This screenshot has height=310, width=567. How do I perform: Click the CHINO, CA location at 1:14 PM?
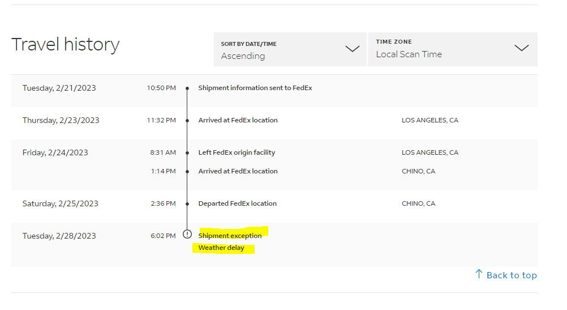[418, 171]
